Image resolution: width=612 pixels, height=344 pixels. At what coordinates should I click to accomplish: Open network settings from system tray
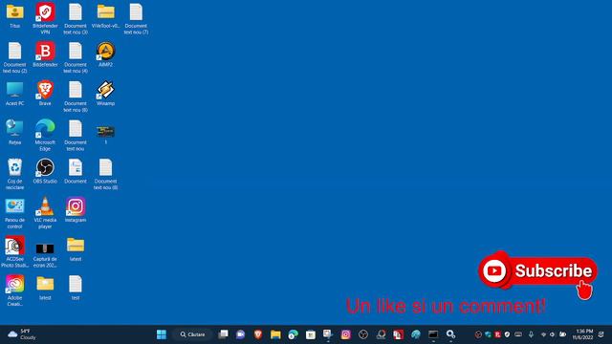[543, 334]
